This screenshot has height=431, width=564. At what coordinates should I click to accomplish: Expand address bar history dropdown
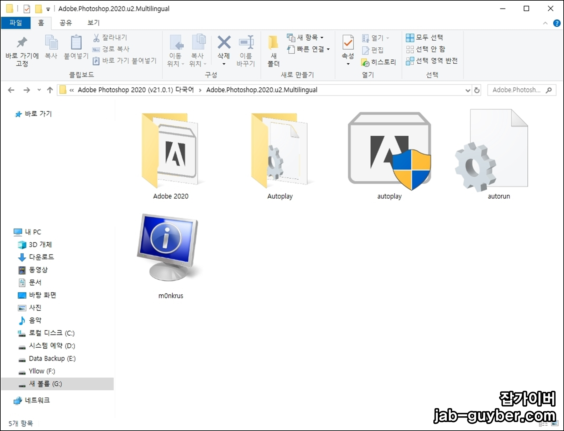(x=468, y=90)
